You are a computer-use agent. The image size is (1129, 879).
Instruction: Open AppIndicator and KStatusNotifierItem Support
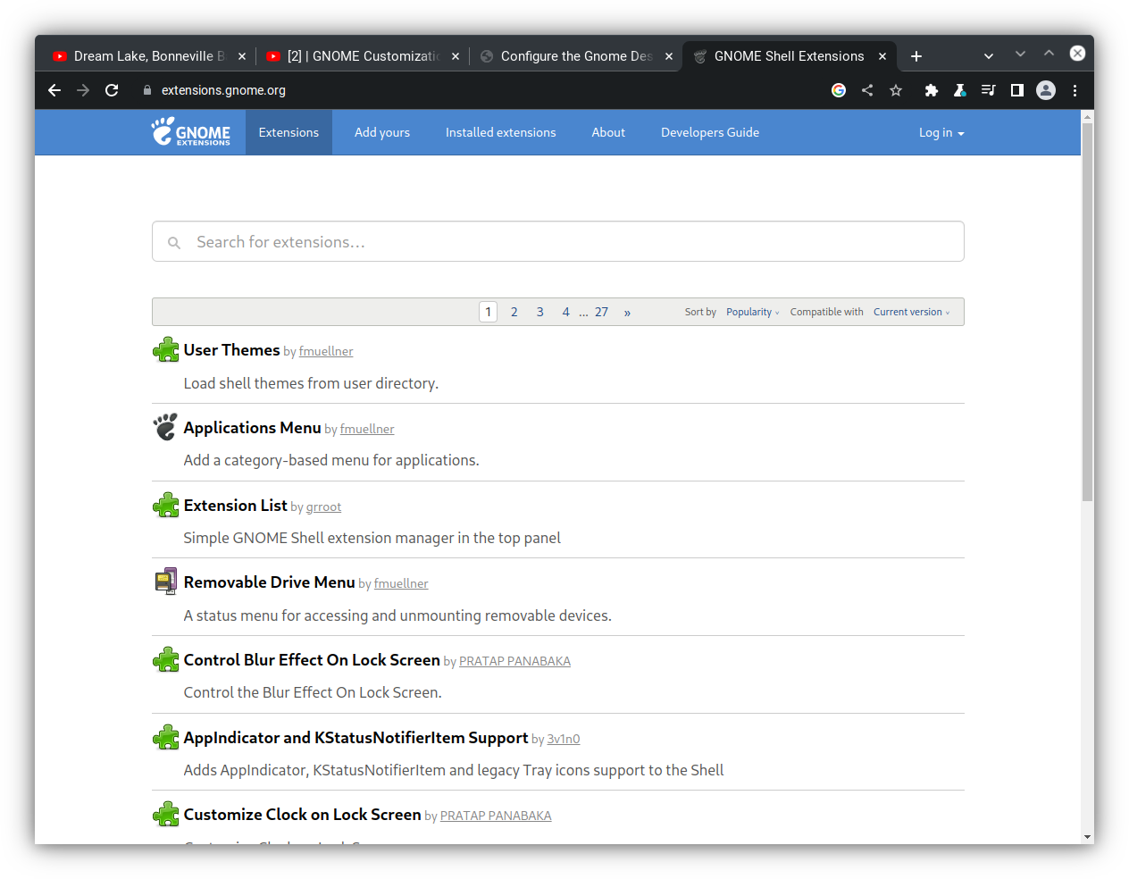tap(356, 738)
